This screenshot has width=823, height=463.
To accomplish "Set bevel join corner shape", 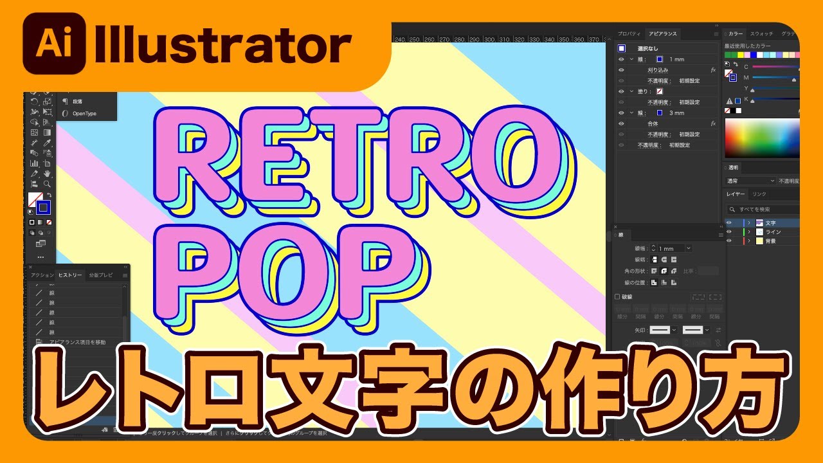I will [x=673, y=271].
